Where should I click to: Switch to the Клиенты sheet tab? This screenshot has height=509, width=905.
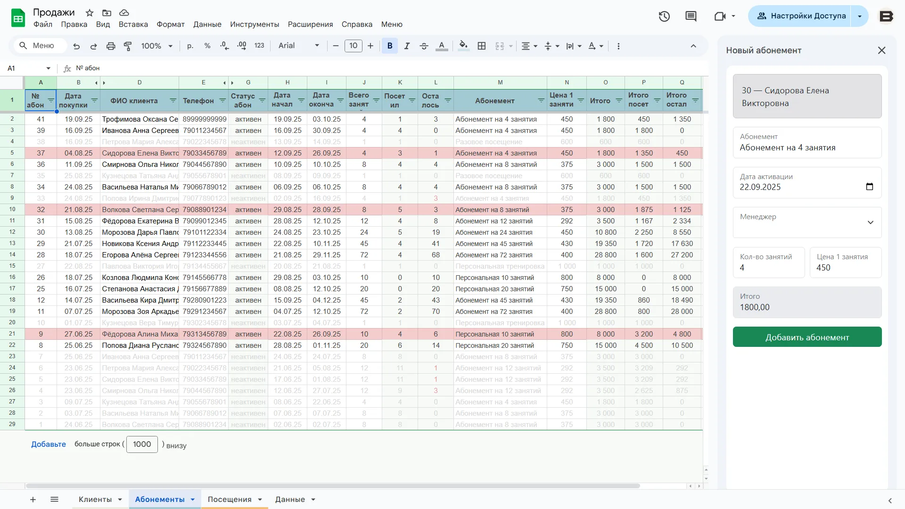coord(95,500)
